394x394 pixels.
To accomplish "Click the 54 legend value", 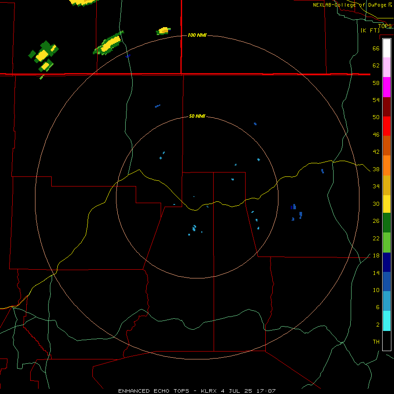I will coord(376,100).
